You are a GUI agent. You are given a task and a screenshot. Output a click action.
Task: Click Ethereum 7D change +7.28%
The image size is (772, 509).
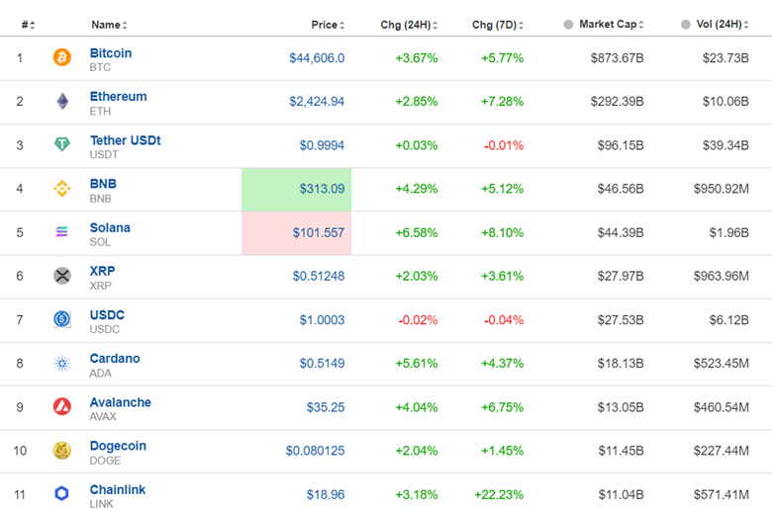pos(502,102)
